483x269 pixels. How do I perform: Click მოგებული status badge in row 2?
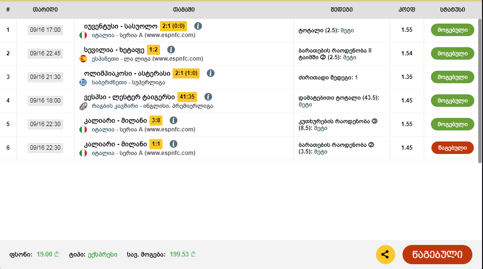tap(453, 53)
